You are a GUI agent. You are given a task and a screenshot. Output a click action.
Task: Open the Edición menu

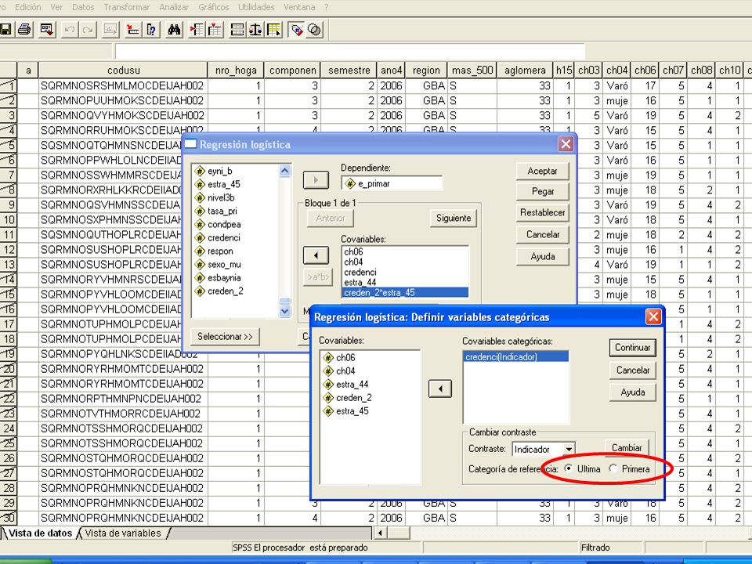tap(28, 7)
